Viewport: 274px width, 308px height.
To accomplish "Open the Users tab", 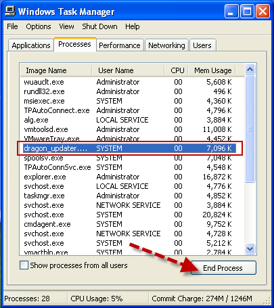I will point(202,45).
